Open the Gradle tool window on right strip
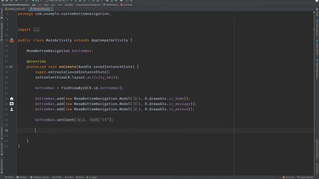Image resolution: width=319 pixels, height=179 pixels. click(x=317, y=12)
